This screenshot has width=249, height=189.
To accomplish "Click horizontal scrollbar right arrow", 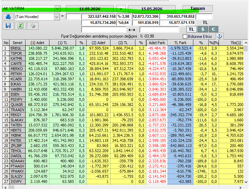I will click(x=240, y=187).
